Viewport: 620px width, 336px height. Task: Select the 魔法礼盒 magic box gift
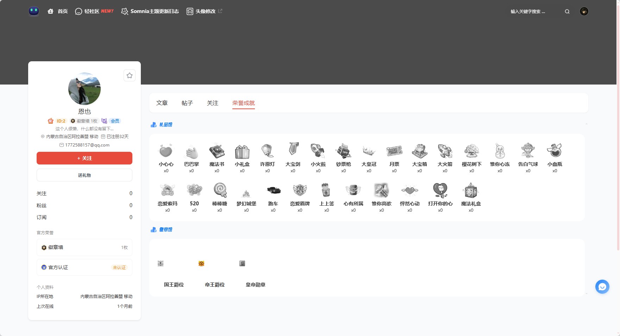471,190
